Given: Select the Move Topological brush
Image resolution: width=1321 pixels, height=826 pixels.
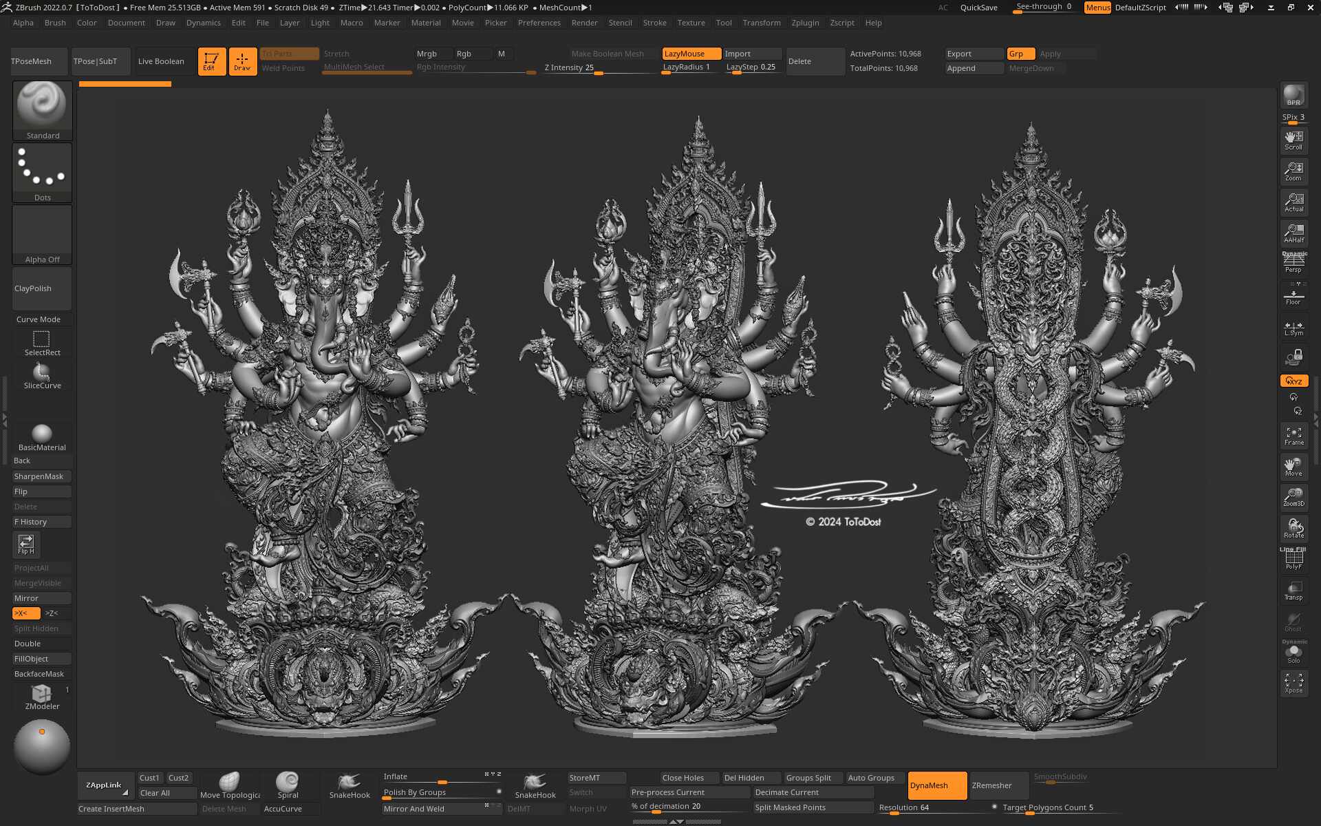Looking at the screenshot, I should (x=230, y=785).
